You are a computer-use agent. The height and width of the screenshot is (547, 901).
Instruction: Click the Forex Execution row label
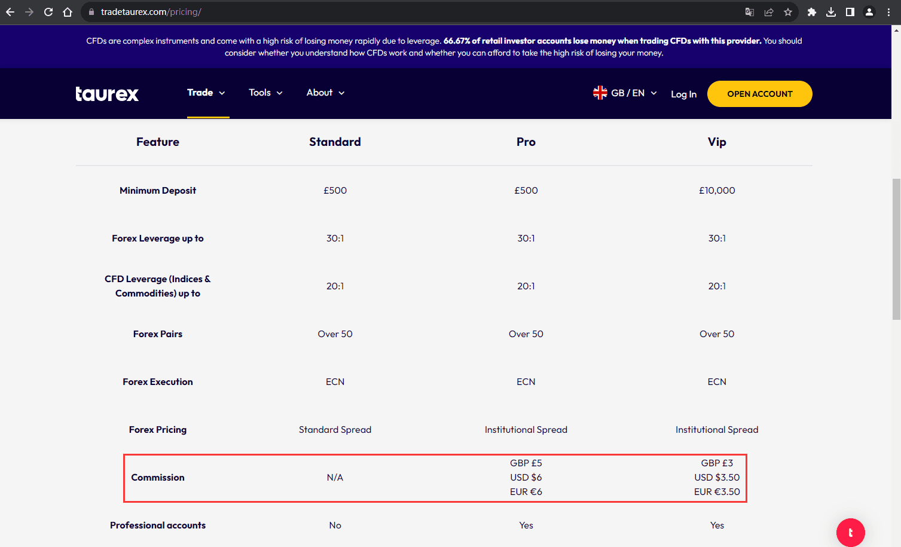point(158,381)
